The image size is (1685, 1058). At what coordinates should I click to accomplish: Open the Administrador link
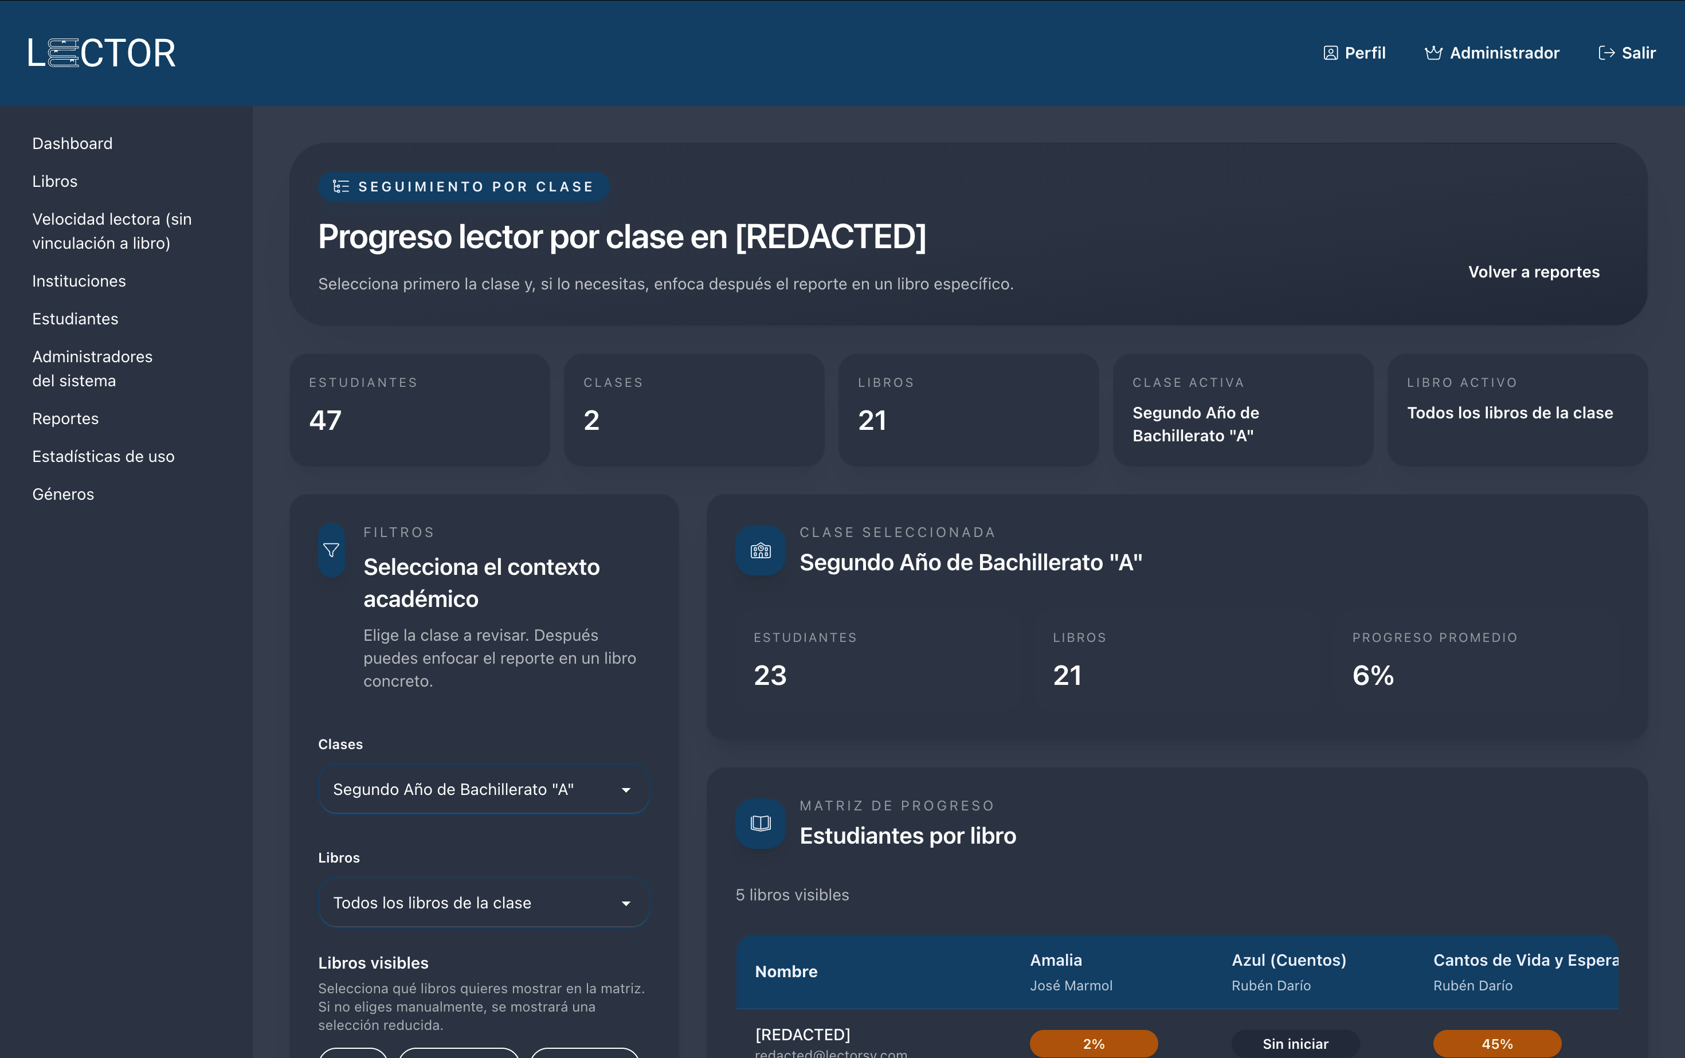click(x=1492, y=53)
